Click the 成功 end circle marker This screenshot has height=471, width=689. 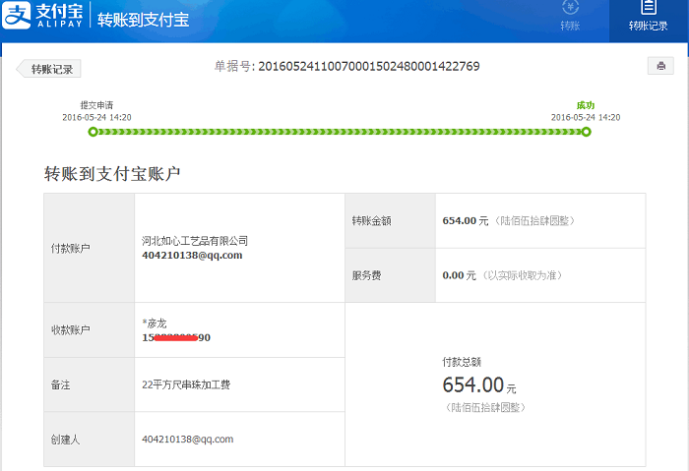coord(586,132)
